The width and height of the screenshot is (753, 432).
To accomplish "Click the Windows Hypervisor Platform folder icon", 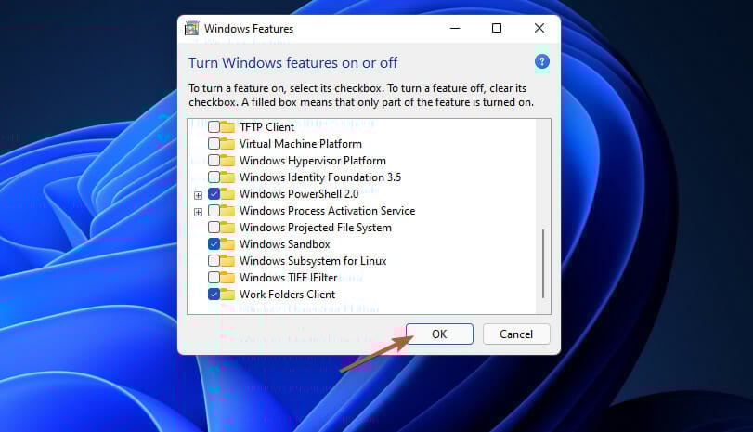I will (227, 161).
